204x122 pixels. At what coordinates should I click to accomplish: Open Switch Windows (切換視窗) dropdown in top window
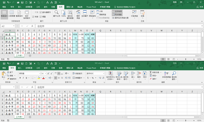click(x=134, y=14)
